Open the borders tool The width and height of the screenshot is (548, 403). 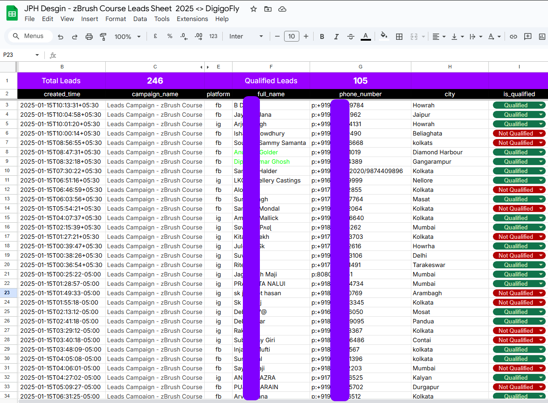[399, 37]
